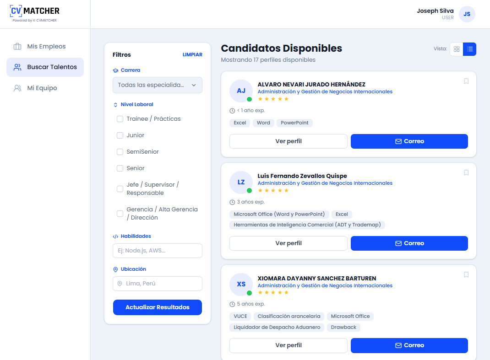Check Gerencia / Alta Gerencia / Dirección
This screenshot has width=490, height=360.
[120, 214]
